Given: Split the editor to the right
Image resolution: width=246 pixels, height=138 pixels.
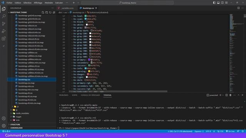Looking at the screenshot, I should [238, 8].
